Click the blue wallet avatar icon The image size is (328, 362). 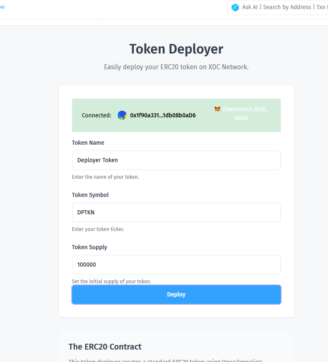pyautogui.click(x=122, y=115)
